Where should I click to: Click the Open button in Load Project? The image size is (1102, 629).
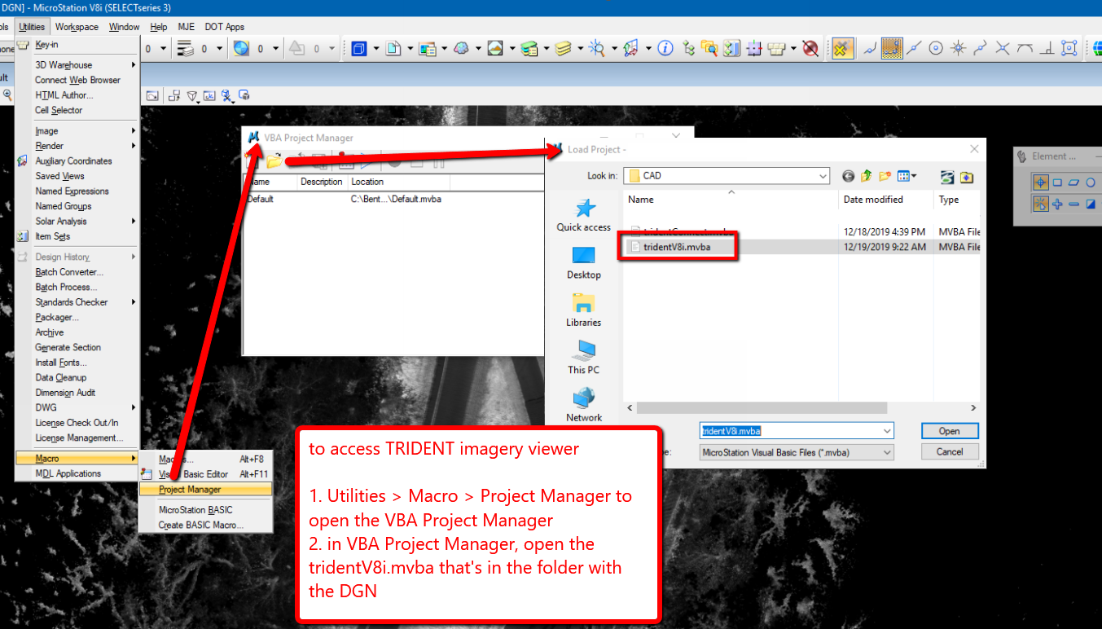[950, 431]
